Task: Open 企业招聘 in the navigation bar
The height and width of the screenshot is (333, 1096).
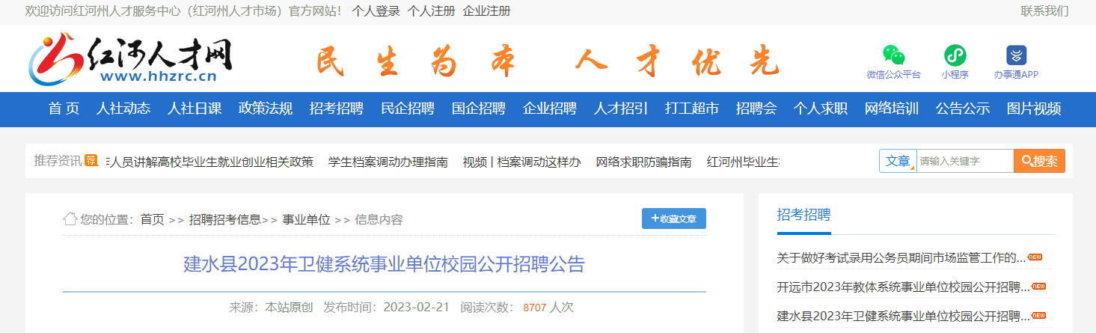Action: tap(550, 109)
